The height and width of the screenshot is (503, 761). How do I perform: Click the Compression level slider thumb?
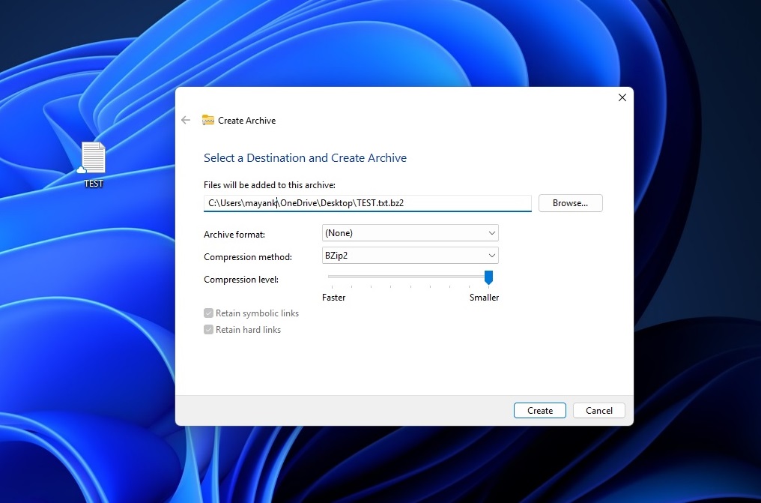tap(488, 277)
